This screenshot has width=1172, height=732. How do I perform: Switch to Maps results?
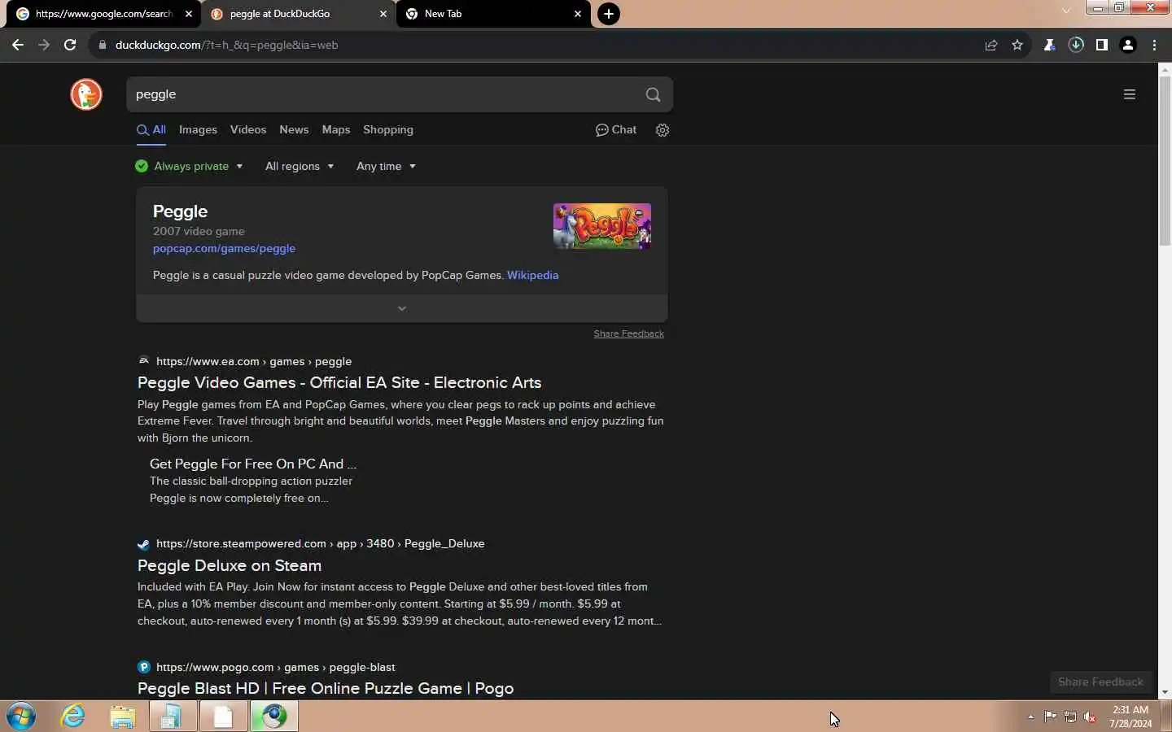coord(336,130)
